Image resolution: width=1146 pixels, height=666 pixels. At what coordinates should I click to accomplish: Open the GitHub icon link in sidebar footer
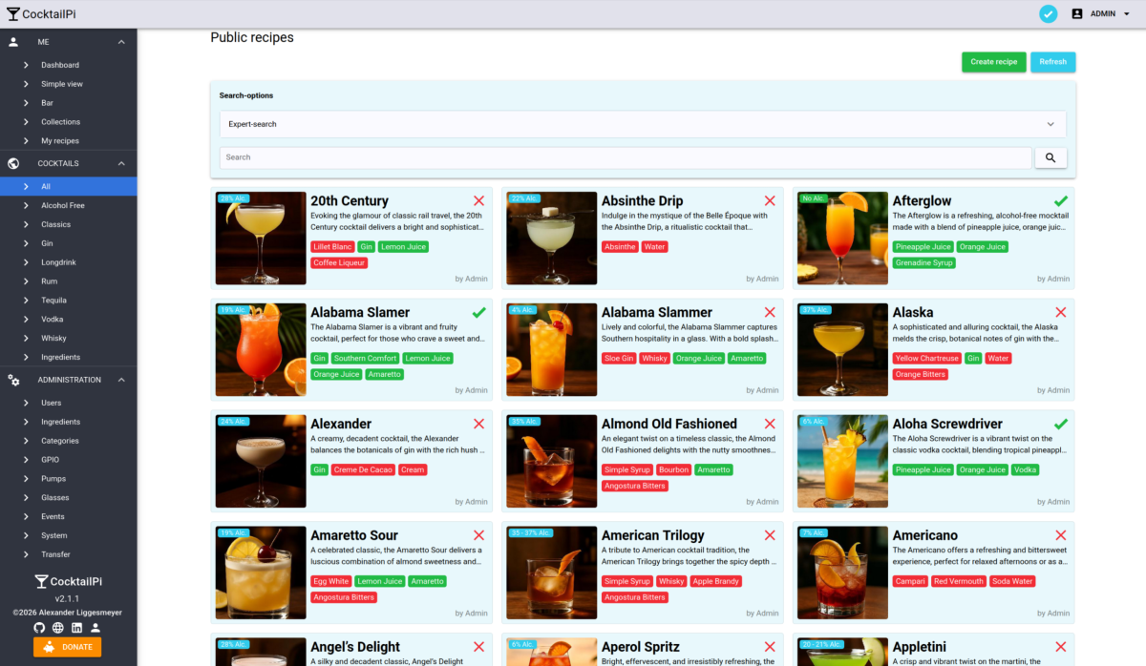tap(39, 628)
